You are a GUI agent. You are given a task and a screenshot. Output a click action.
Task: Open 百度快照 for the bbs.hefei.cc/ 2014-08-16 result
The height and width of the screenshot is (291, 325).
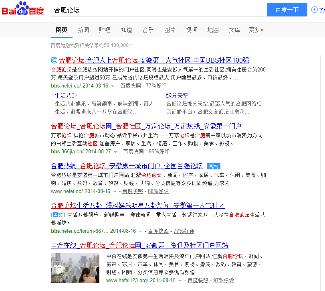tap(131, 86)
